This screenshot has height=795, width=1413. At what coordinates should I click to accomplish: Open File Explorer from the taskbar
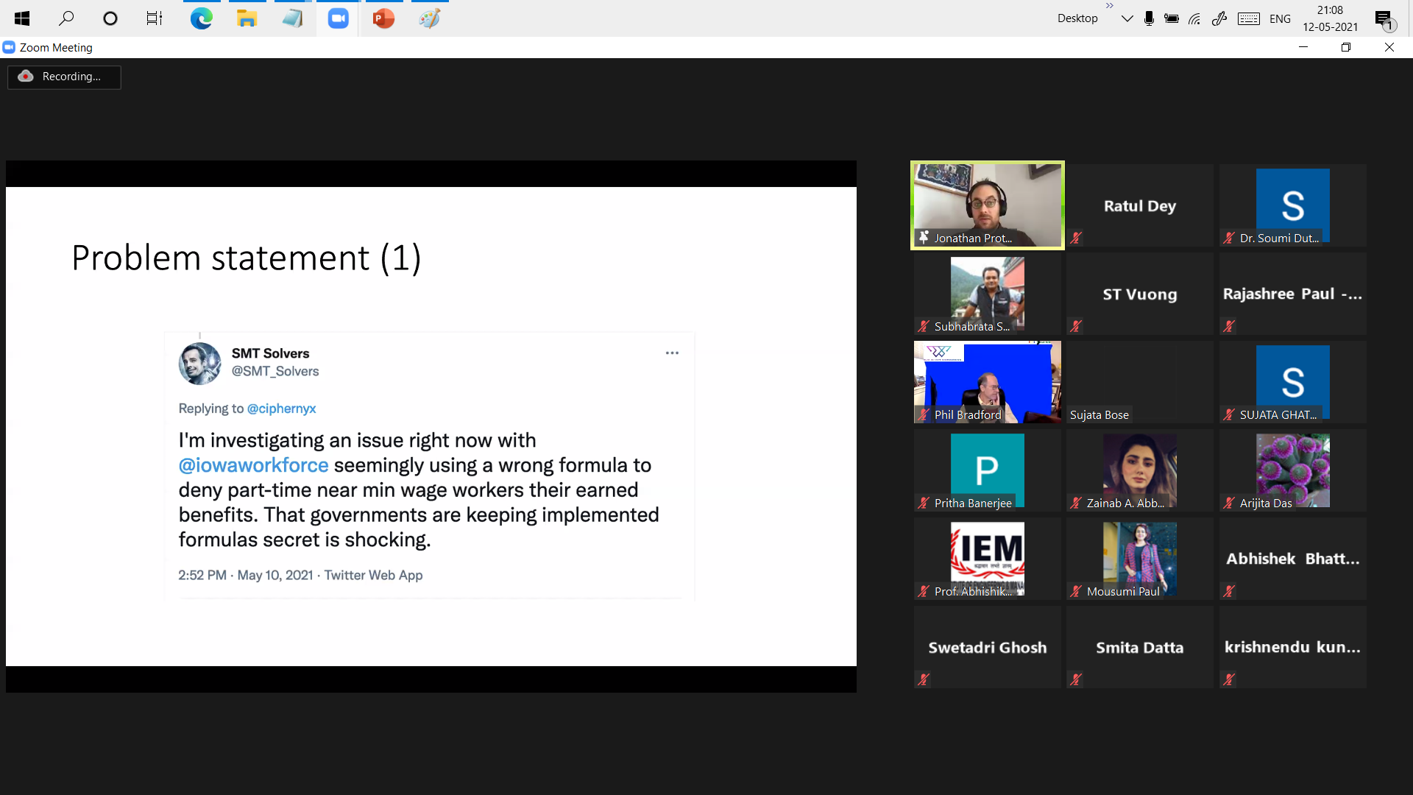coord(247,18)
